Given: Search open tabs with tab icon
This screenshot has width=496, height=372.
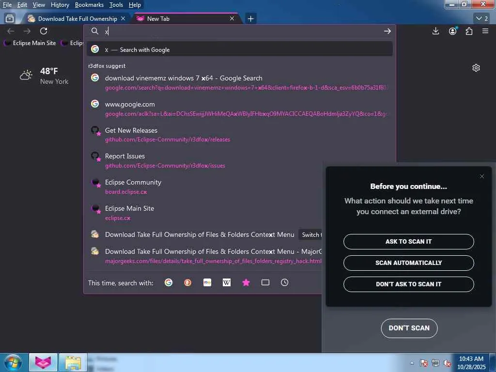Looking at the screenshot, I should click(x=265, y=282).
